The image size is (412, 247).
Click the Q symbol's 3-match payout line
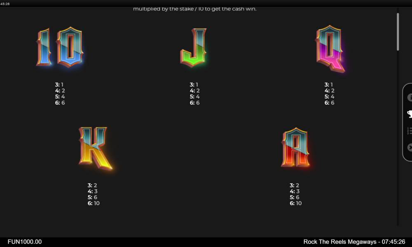[329, 85]
